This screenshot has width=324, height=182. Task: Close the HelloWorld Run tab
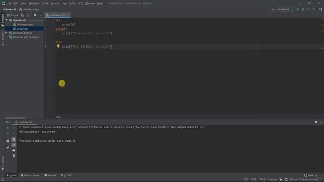point(34,122)
